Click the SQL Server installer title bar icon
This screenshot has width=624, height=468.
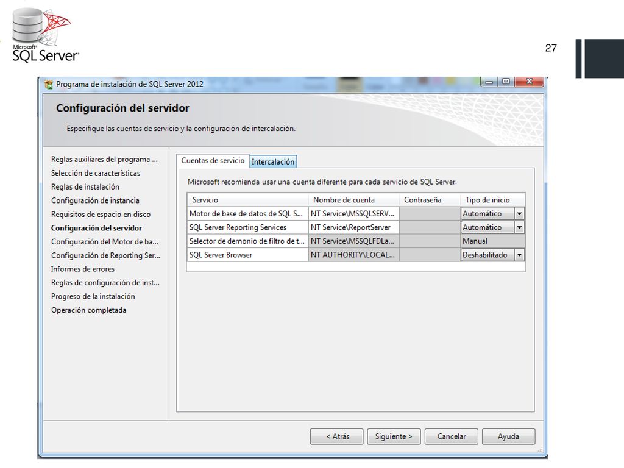click(49, 84)
